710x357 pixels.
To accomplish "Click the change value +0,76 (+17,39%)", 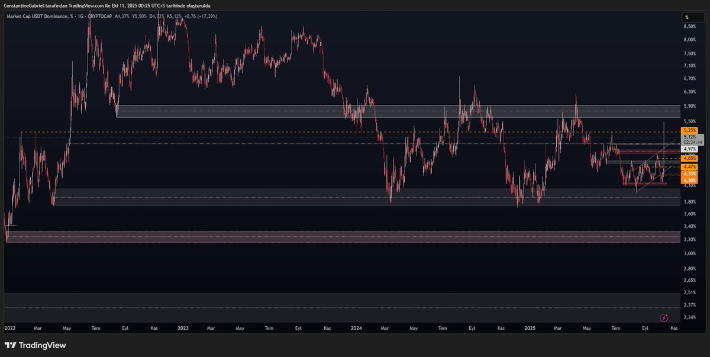I will click(x=199, y=16).
